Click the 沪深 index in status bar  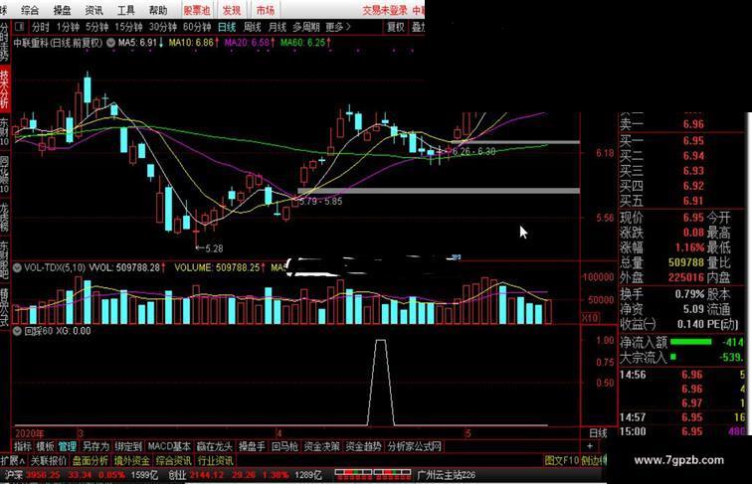(13, 475)
